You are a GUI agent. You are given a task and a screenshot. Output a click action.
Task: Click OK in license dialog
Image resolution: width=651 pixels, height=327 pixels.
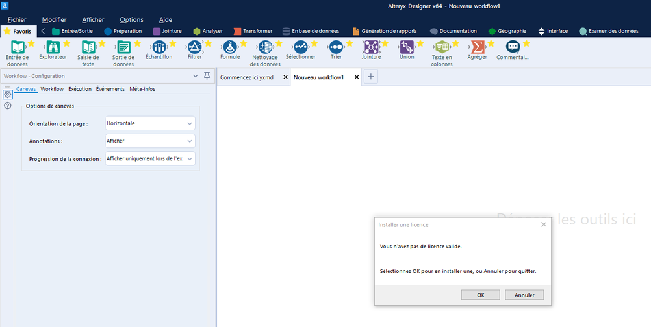point(480,295)
